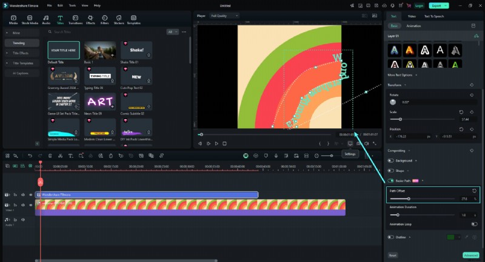Click the Advanced button

tap(470, 255)
